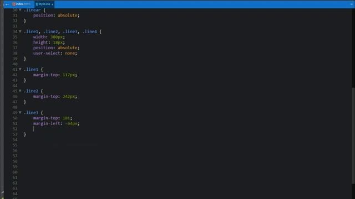Collapse the .linear rule fold triangle
This screenshot has height=199, width=355.
coord(20,10)
